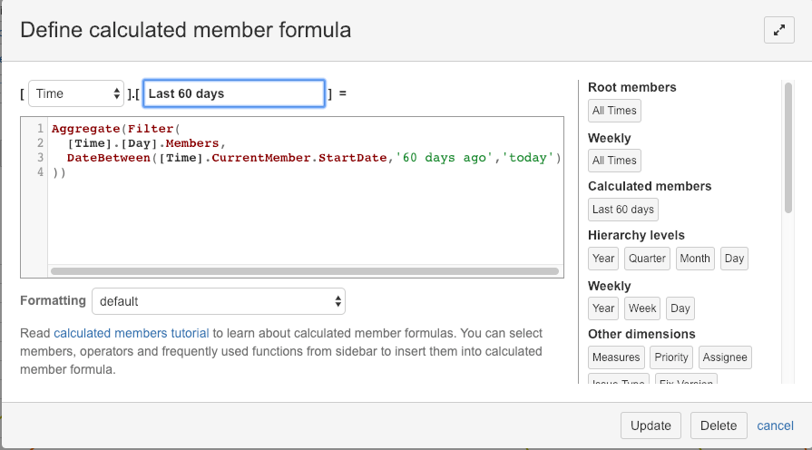The image size is (812, 450).
Task: Insert Week hierarchy level
Action: pyautogui.click(x=642, y=308)
